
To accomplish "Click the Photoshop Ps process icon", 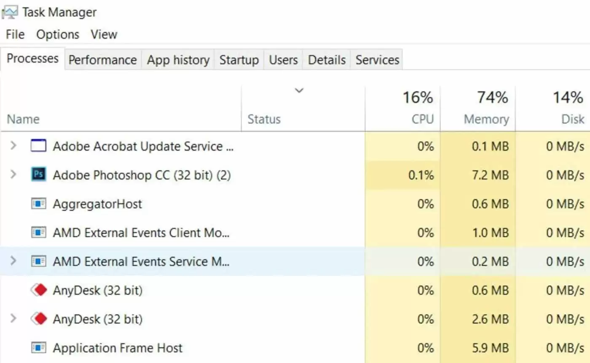I will (x=38, y=175).
